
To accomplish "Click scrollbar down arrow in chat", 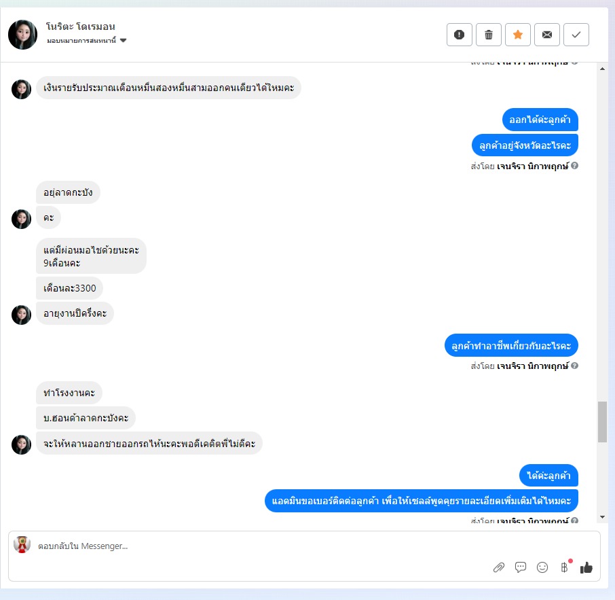I will [x=603, y=517].
